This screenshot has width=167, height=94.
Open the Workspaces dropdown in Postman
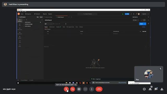(x=28, y=14)
